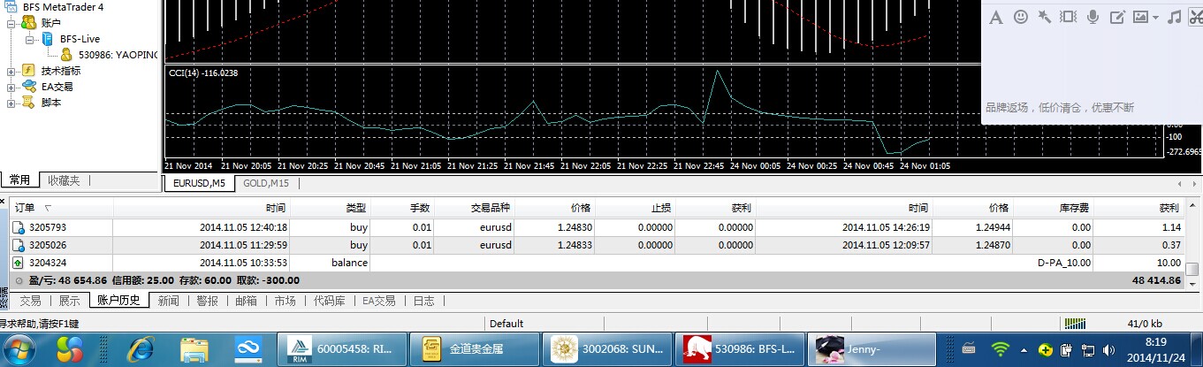Screen dimensions: 1203x367
Task: Click the microphone voice message icon
Action: tap(1093, 17)
